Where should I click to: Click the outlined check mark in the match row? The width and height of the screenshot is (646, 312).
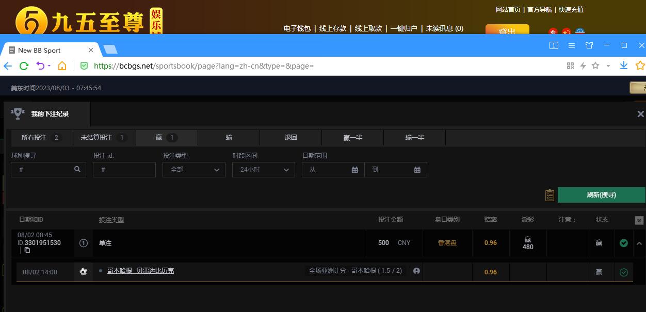pos(624,272)
